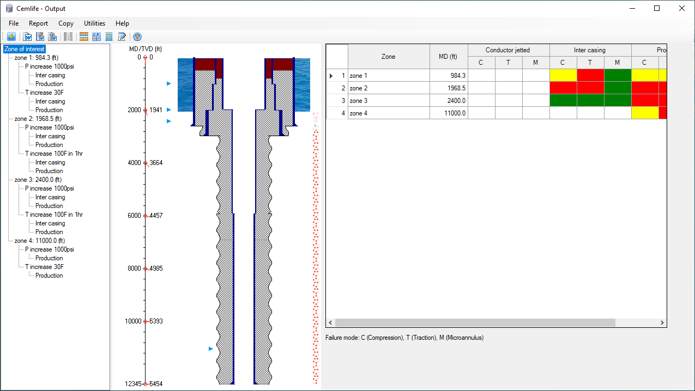
Task: Click the zone 2 row header
Action: click(x=337, y=88)
